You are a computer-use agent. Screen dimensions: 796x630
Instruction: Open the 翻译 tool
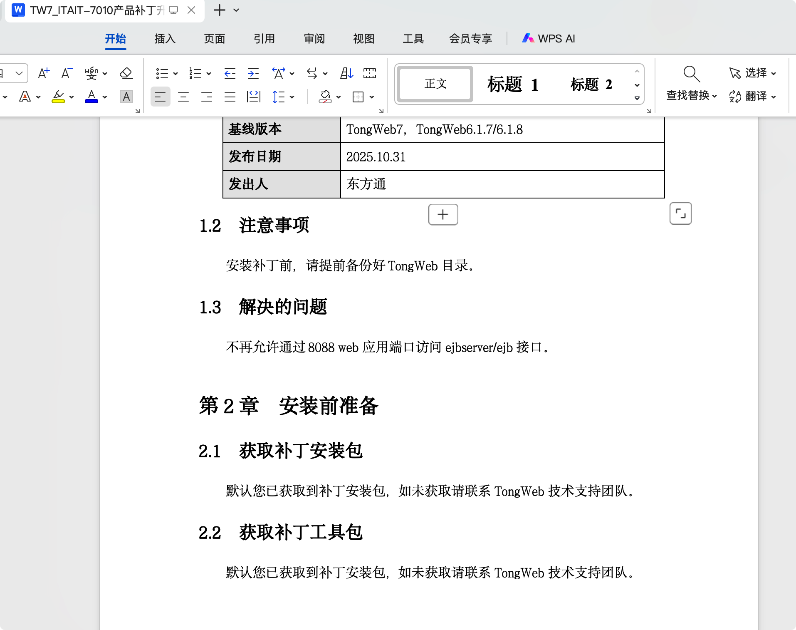[x=752, y=96]
